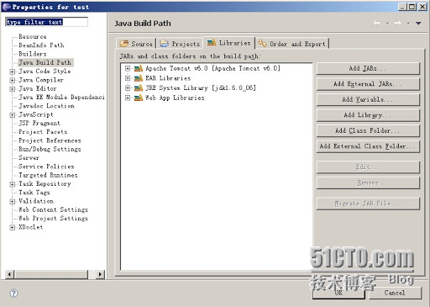Screen dimensions: 430x307
Task: Select Task Tags in the tree
Action: click(34, 193)
